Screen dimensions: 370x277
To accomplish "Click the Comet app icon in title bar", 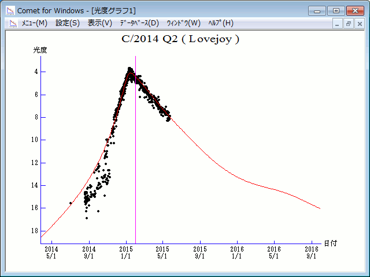I will point(10,10).
